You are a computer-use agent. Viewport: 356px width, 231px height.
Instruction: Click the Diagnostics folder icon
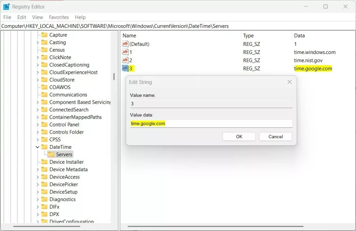[x=44, y=199]
